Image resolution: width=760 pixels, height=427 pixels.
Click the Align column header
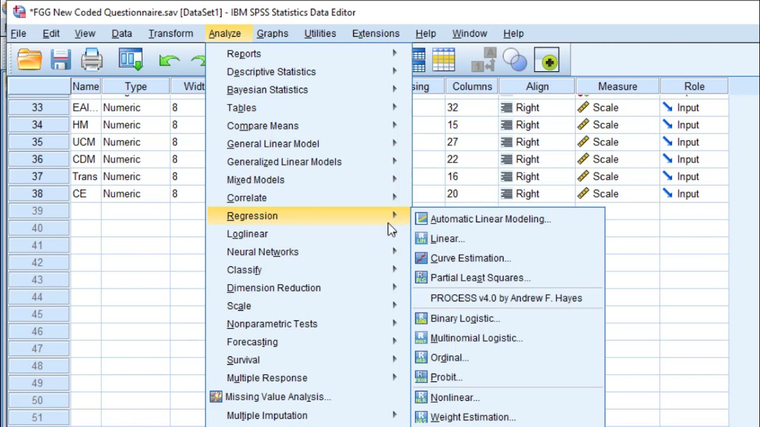tap(537, 87)
